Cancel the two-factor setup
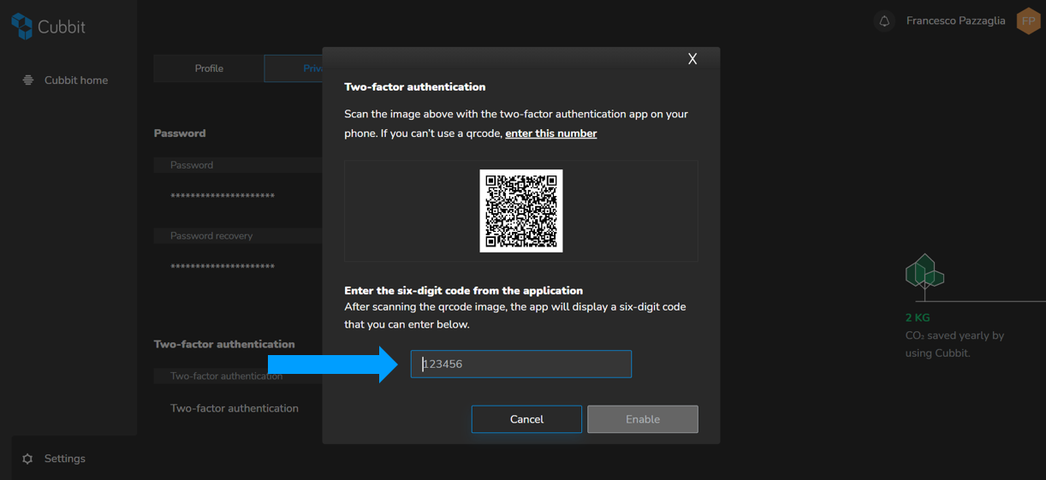The width and height of the screenshot is (1046, 480). pyautogui.click(x=526, y=419)
